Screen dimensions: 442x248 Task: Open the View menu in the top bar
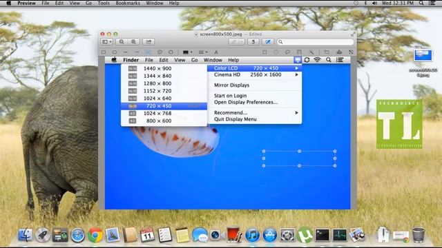(75, 3)
